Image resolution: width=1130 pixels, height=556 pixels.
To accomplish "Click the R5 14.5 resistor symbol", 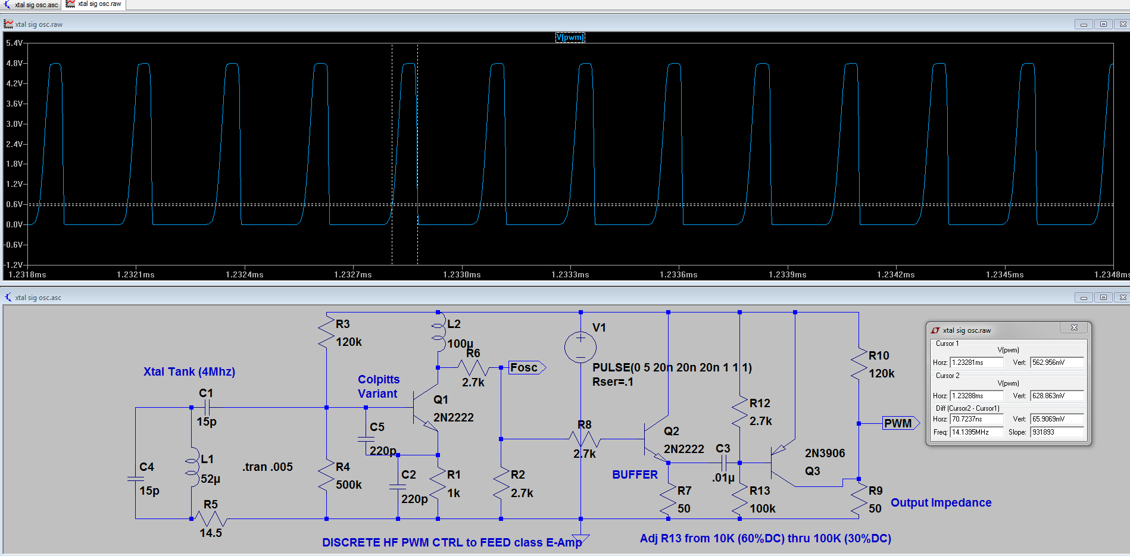I will point(210,519).
